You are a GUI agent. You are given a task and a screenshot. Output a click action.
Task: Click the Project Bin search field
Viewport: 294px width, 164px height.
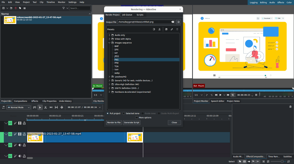pos(80,8)
